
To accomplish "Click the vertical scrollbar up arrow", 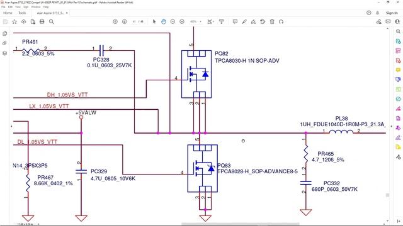I will pos(388,29).
